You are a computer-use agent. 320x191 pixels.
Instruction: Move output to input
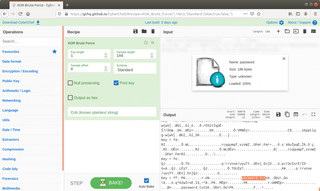296,114
